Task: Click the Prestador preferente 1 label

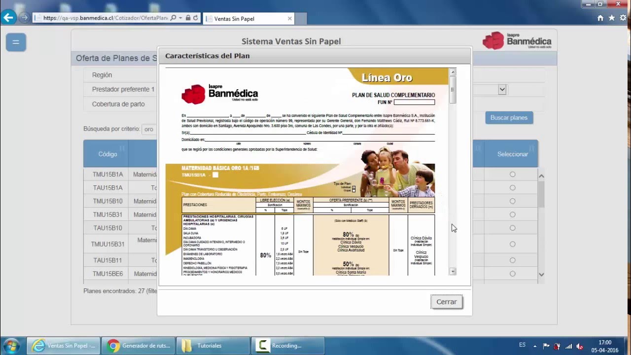Action: pyautogui.click(x=123, y=89)
